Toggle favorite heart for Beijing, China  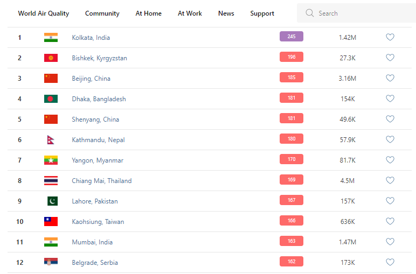point(390,78)
